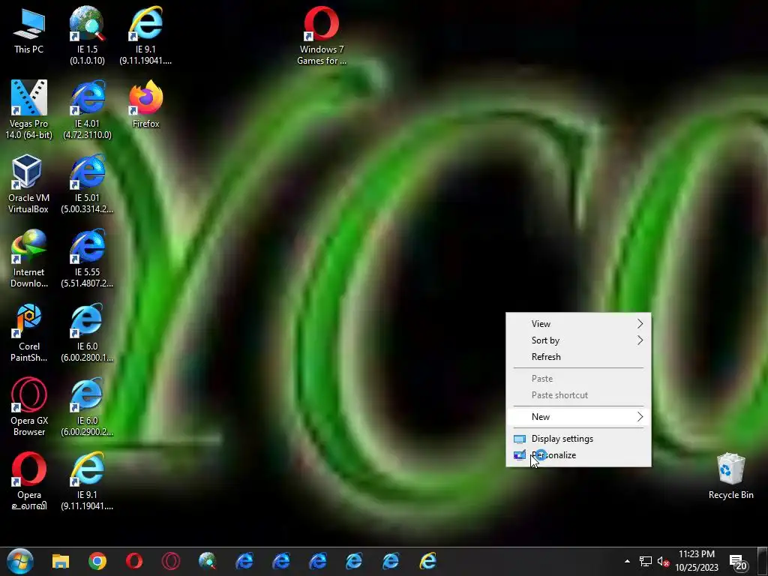
Task: Select the Oracle VM VirtualBox shortcut
Action: pos(29,184)
